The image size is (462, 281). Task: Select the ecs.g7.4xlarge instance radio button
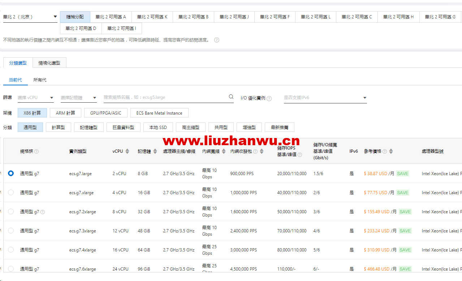tap(11, 250)
